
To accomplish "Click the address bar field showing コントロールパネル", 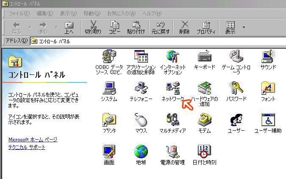I will 158,41.
